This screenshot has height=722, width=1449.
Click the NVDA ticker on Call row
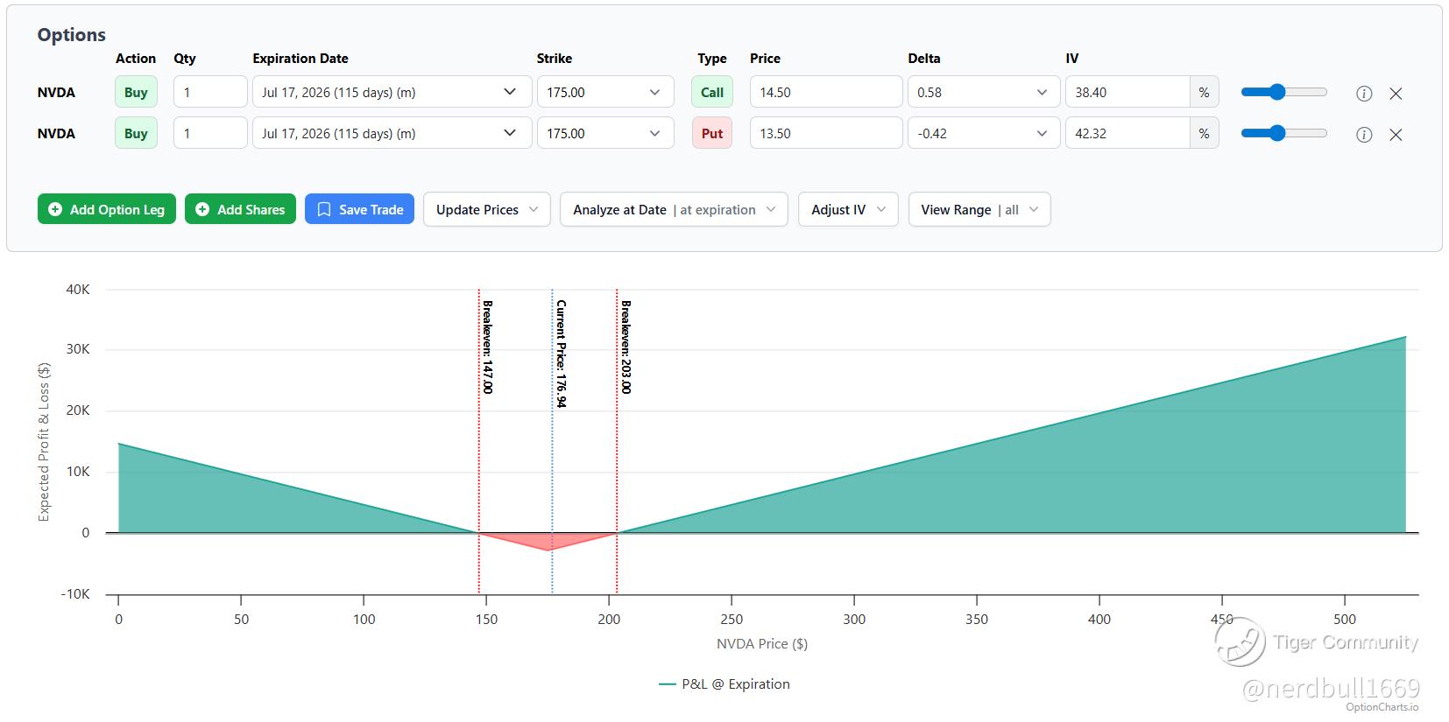coord(56,93)
